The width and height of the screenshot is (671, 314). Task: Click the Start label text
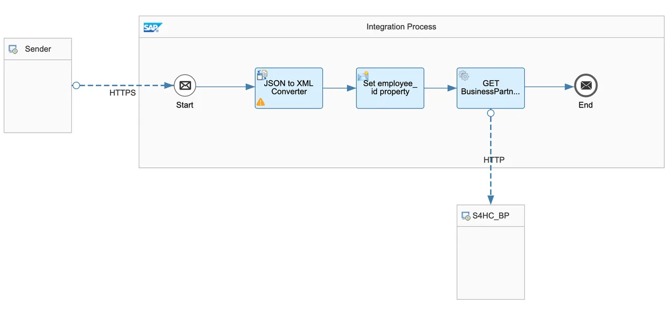pyautogui.click(x=185, y=105)
